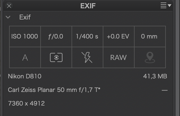Click the metering mode icon
The width and height of the screenshot is (180, 116).
[x=56, y=57]
